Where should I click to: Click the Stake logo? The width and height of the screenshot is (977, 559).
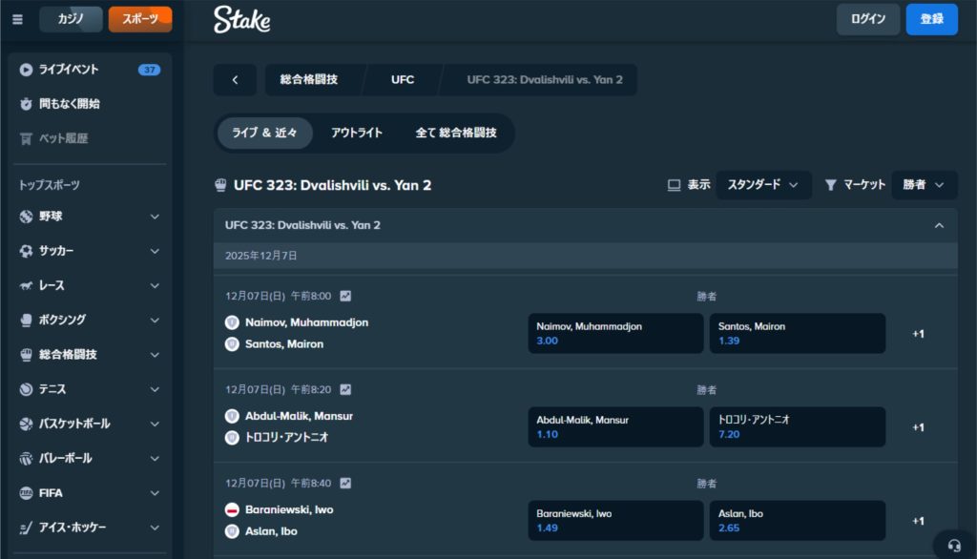pos(241,19)
